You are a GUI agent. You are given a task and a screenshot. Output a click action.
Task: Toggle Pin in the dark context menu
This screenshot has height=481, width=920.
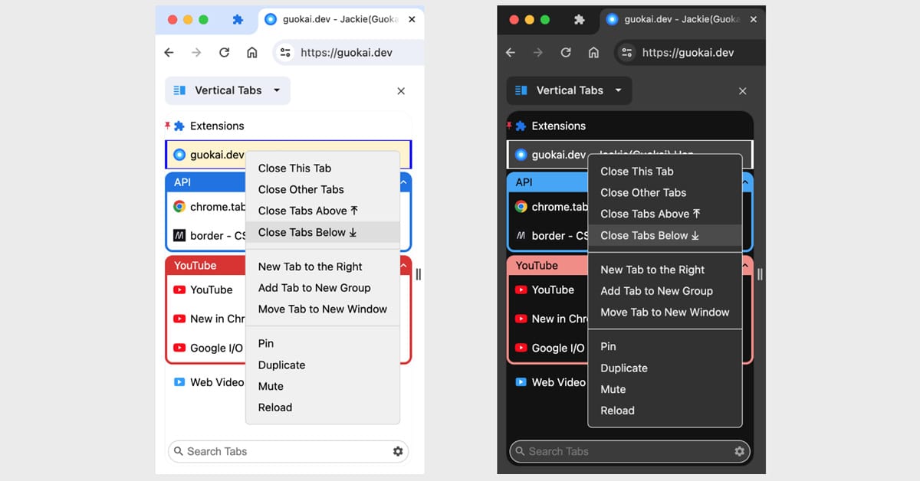coord(608,346)
